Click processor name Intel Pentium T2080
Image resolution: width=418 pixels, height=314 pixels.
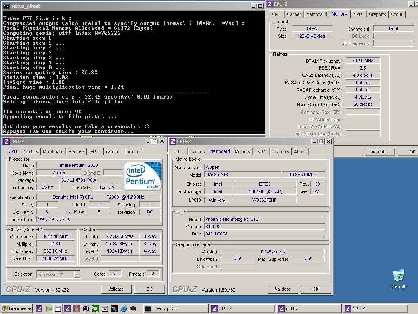79,165
